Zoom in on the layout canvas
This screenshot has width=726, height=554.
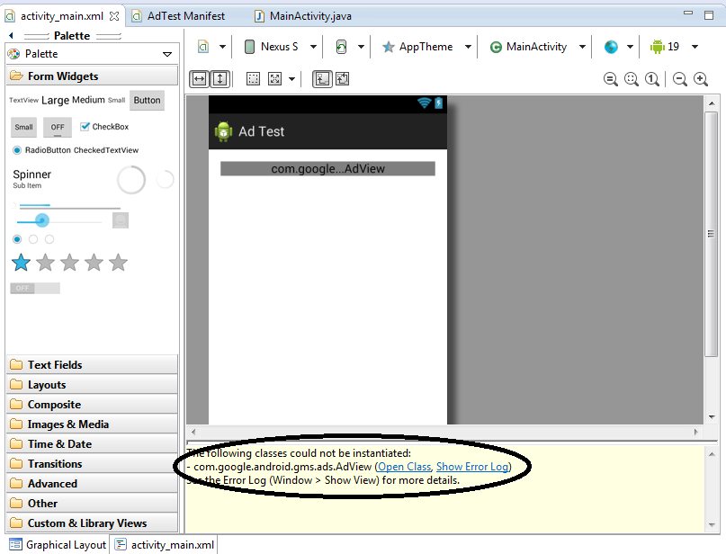[x=701, y=80]
